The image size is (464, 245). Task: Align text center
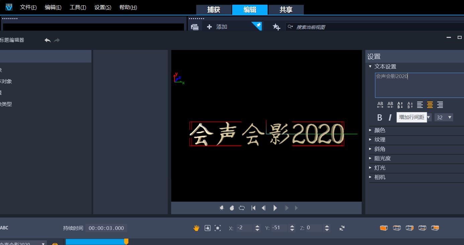tap(430, 105)
